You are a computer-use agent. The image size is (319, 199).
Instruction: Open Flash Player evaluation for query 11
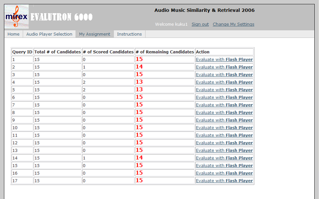[x=224, y=135]
